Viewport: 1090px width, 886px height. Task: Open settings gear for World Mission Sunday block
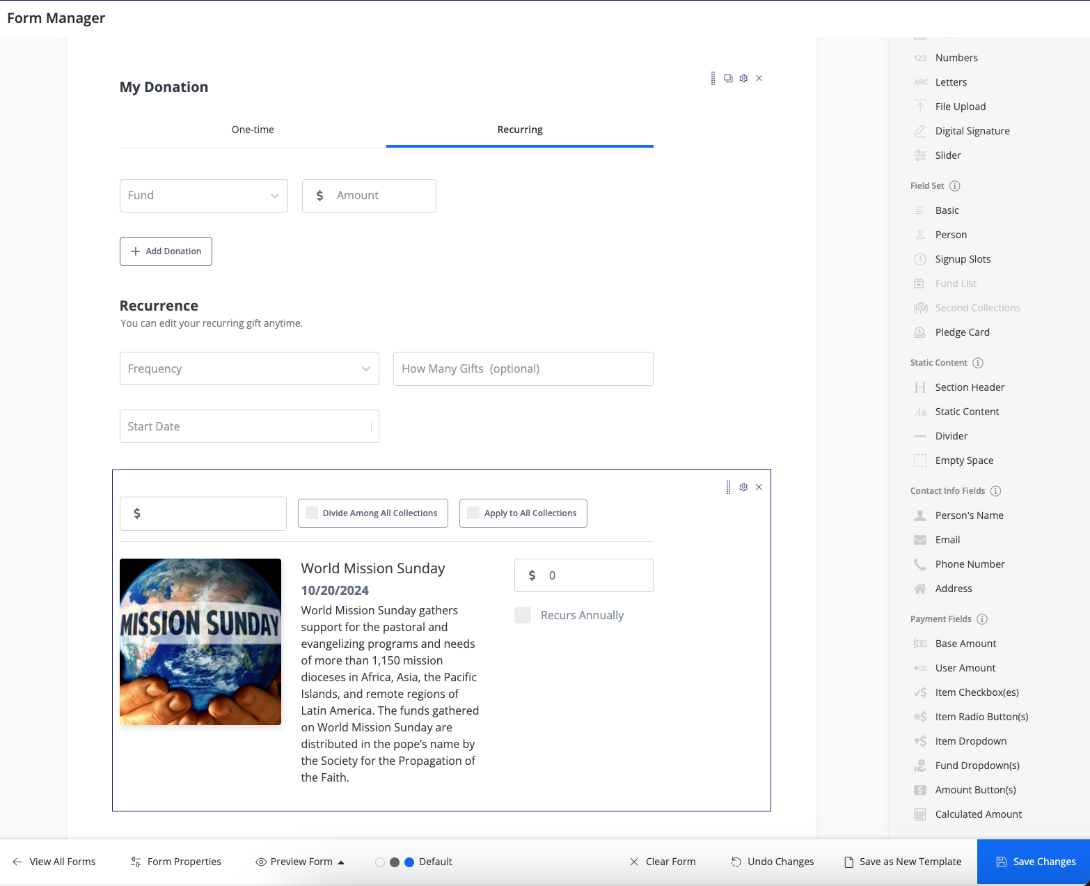(743, 487)
